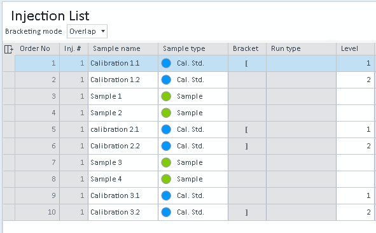376x233 pixels.
Task: Select the Sample name cell Calibration 1.2
Action: (x=123, y=80)
